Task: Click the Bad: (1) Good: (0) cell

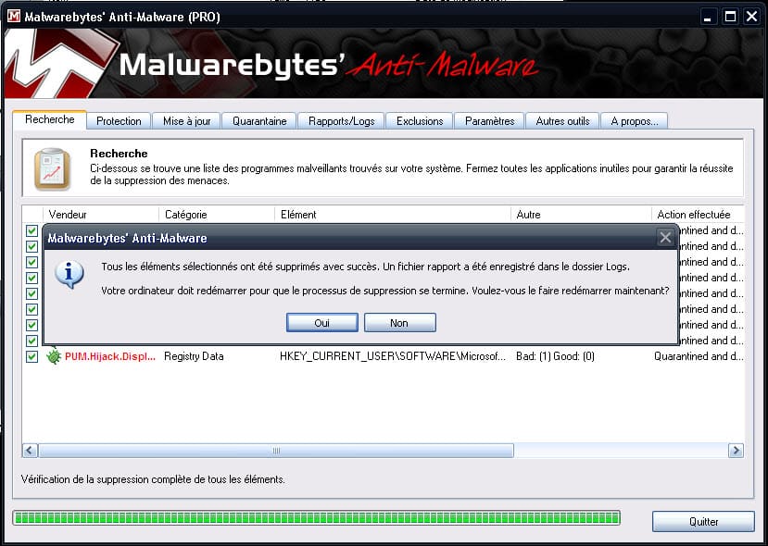Action: pyautogui.click(x=556, y=356)
